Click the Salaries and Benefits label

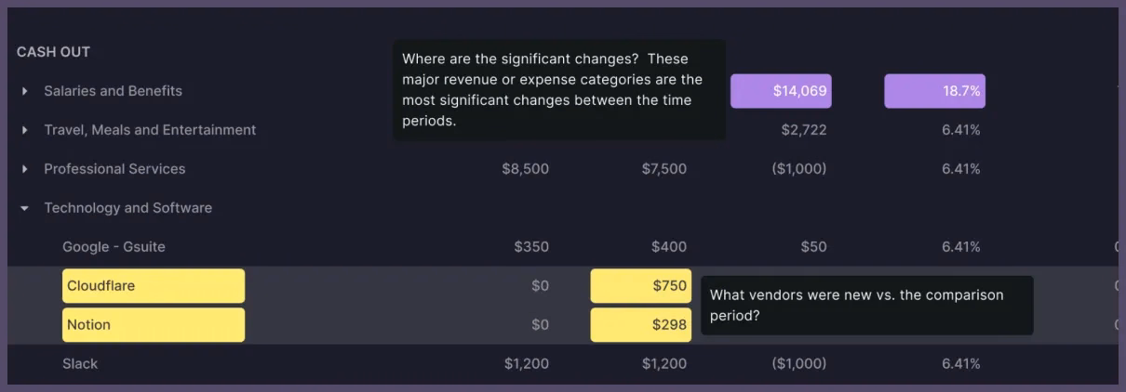113,91
